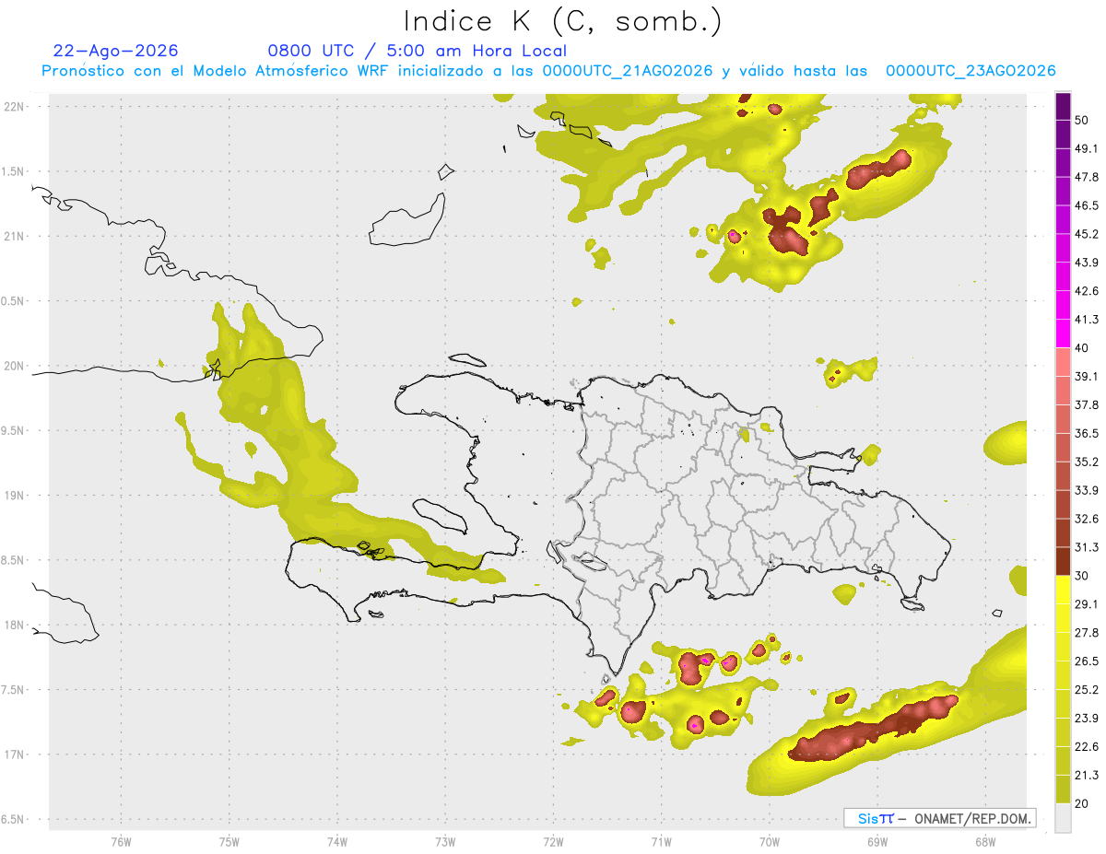Click the legend value '32.6'
This screenshot has width=1106, height=854.
(1088, 519)
